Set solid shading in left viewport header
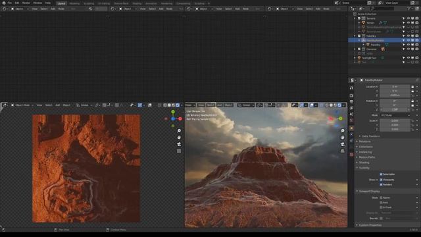Viewport: 421px width, 237px height. [169, 105]
